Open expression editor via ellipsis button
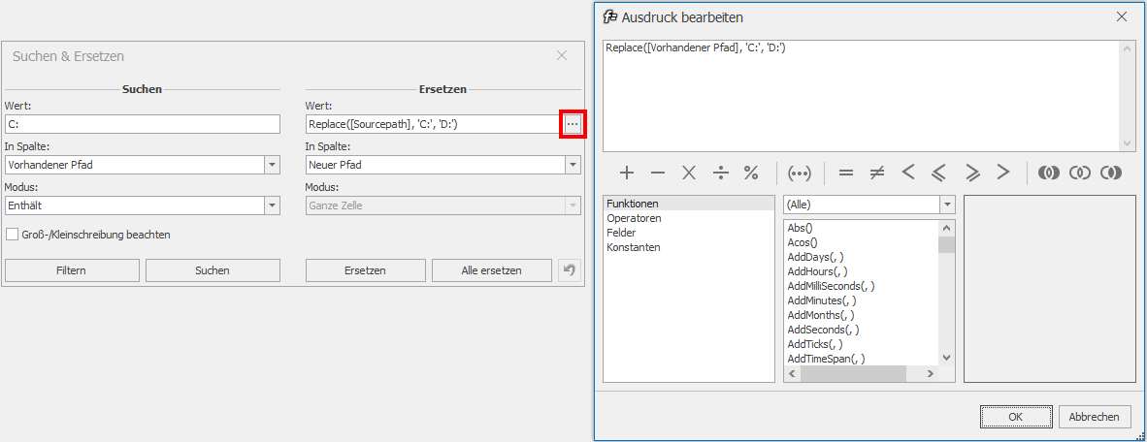This screenshot has width=1147, height=442. tap(573, 124)
